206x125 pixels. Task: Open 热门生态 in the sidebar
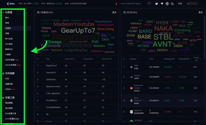9,39
